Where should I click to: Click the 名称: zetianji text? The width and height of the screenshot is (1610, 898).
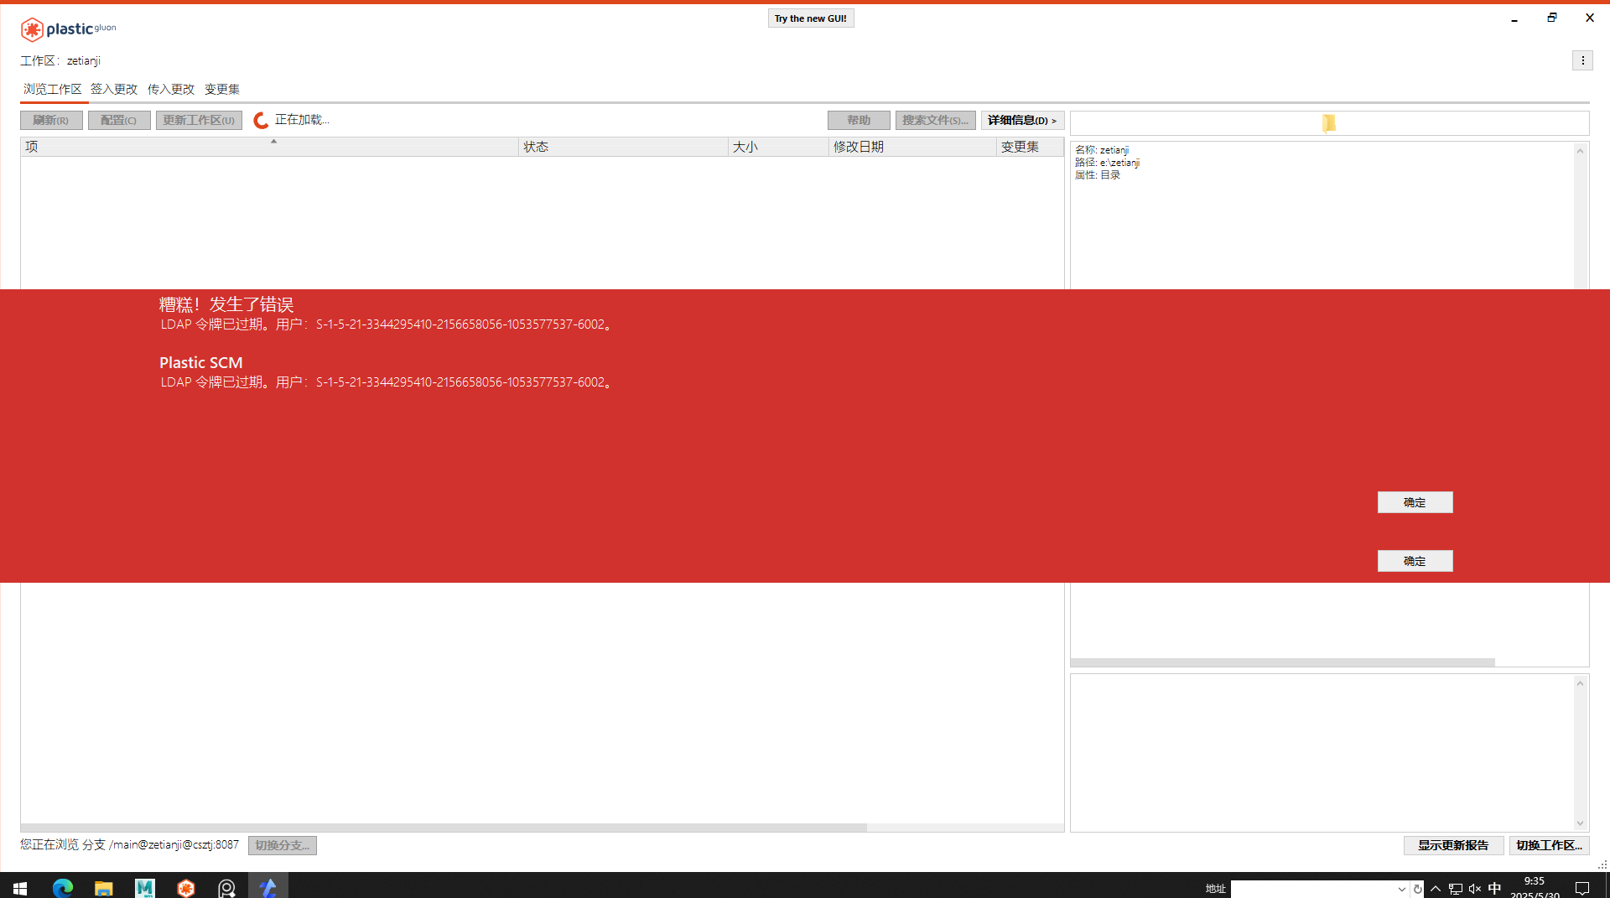[1102, 150]
